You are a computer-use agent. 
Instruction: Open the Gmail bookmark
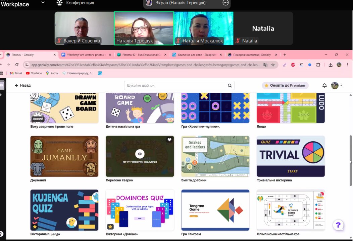point(16,73)
